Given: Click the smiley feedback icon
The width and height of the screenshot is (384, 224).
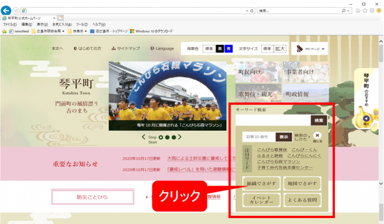Looking at the screenshot, I should [379, 11].
